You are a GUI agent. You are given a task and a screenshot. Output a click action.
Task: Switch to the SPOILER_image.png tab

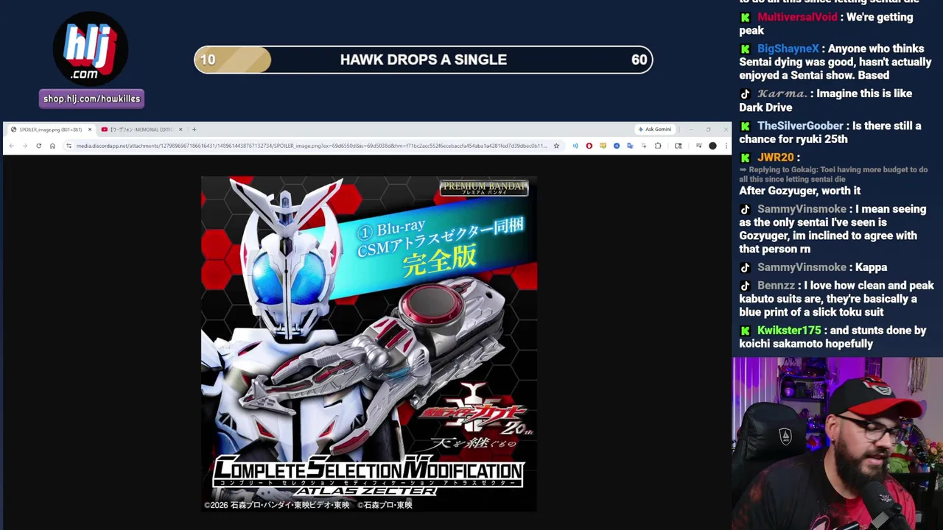click(51, 130)
